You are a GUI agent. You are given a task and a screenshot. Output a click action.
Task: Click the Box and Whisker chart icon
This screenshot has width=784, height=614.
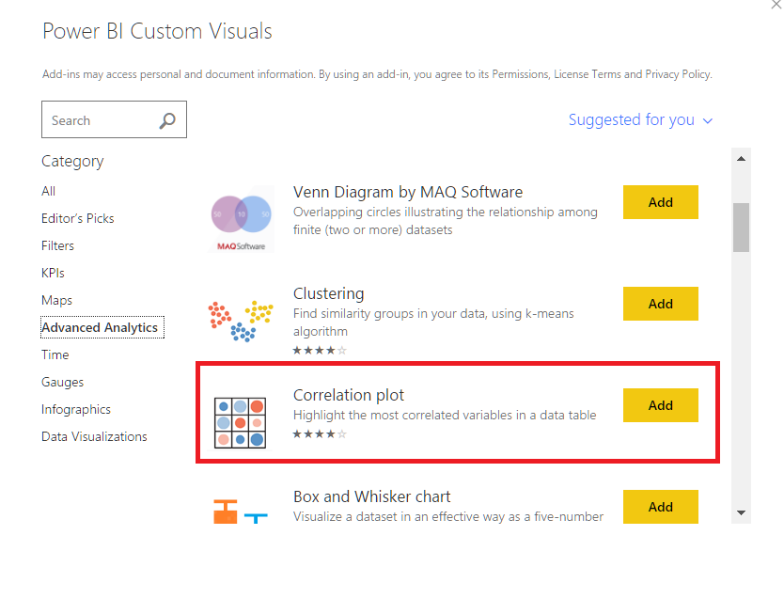[x=241, y=510]
